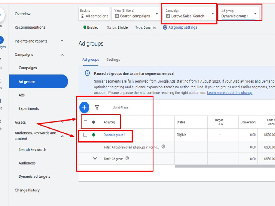The image size is (275, 206).
Task: Click the Add filter field
Action: [121, 108]
